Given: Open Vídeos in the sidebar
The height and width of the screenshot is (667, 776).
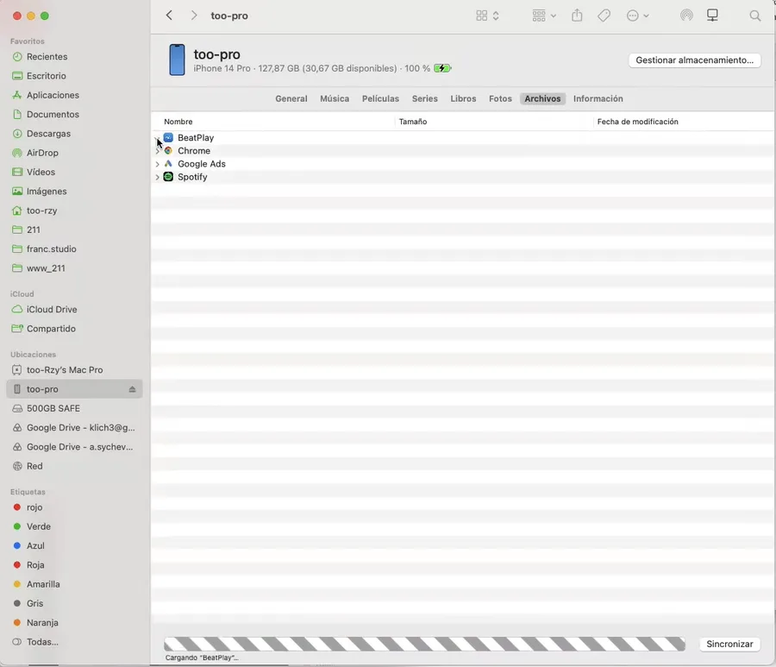Looking at the screenshot, I should [x=41, y=172].
